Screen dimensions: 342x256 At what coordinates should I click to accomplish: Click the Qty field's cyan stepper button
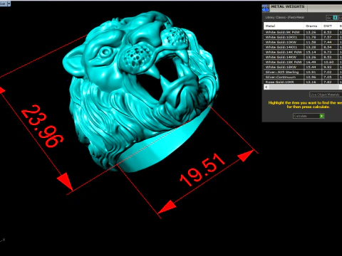[x=335, y=18]
